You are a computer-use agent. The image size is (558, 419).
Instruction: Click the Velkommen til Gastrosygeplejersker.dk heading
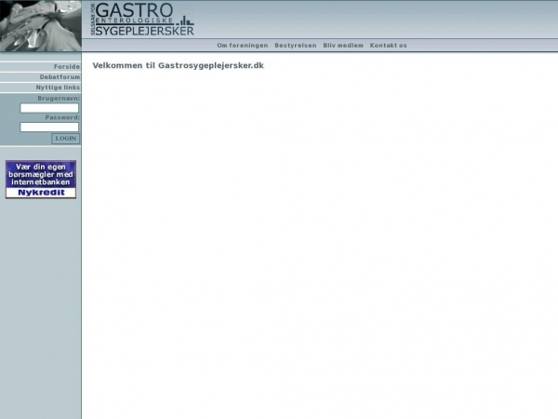pyautogui.click(x=178, y=66)
